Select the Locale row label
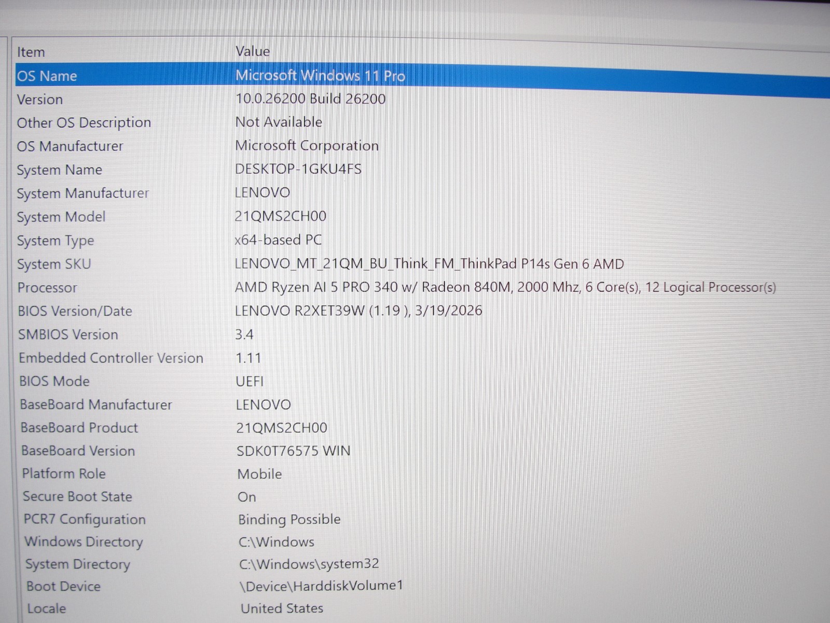The image size is (830, 623). pyautogui.click(x=47, y=608)
